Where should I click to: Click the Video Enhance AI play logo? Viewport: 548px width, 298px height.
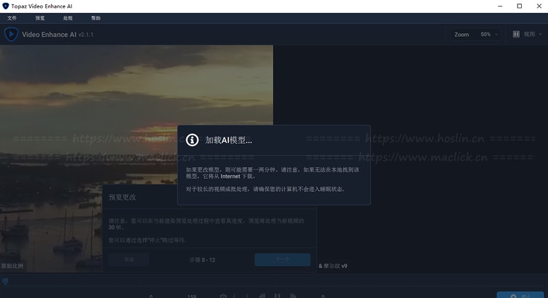[x=11, y=34]
